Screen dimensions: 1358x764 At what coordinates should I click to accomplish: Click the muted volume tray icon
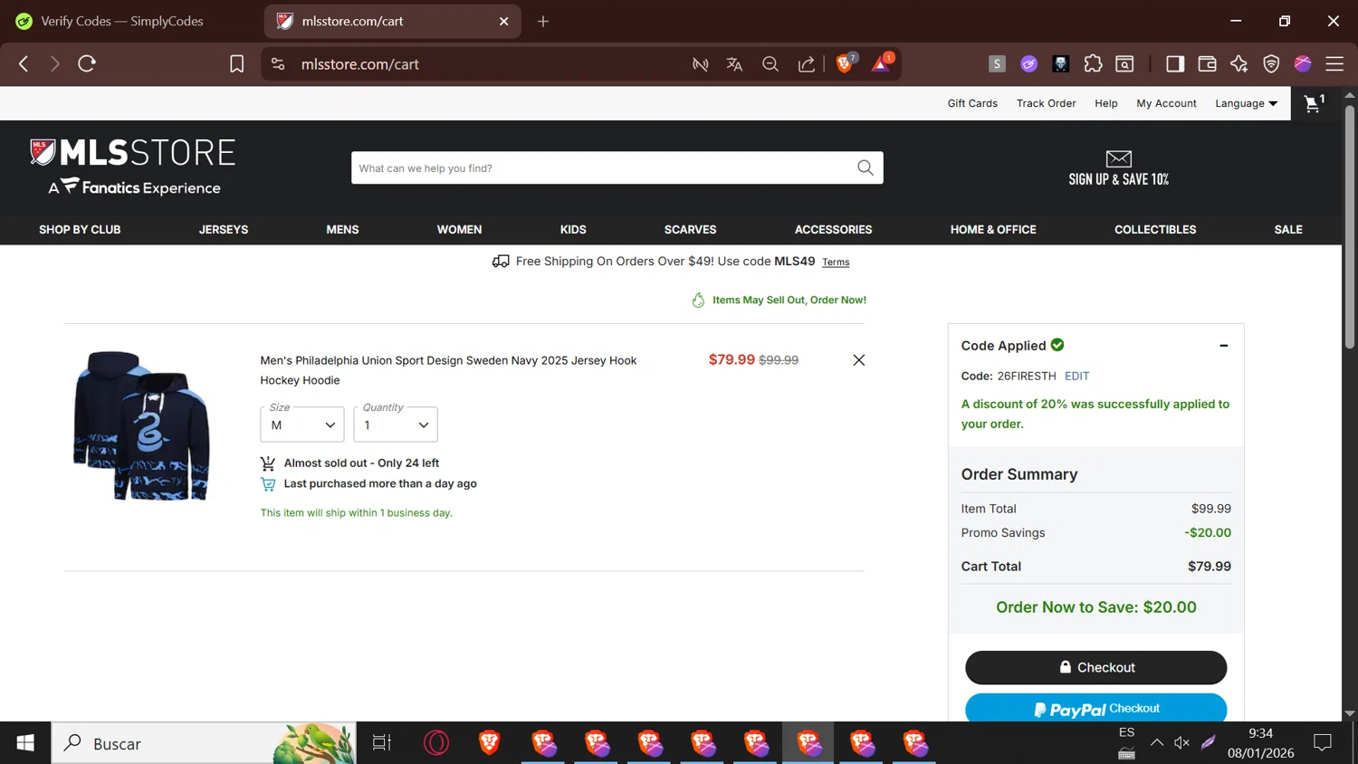click(x=1181, y=743)
